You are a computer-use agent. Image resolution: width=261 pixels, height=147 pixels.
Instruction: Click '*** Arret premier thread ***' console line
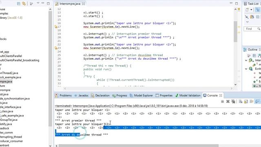(x=78, y=120)
